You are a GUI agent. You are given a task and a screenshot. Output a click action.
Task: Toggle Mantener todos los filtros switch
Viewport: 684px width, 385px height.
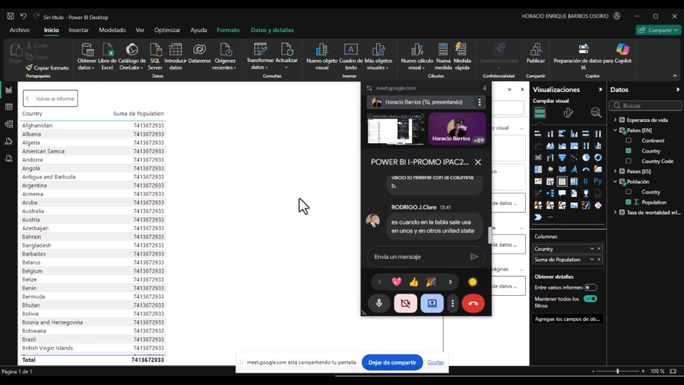point(590,299)
